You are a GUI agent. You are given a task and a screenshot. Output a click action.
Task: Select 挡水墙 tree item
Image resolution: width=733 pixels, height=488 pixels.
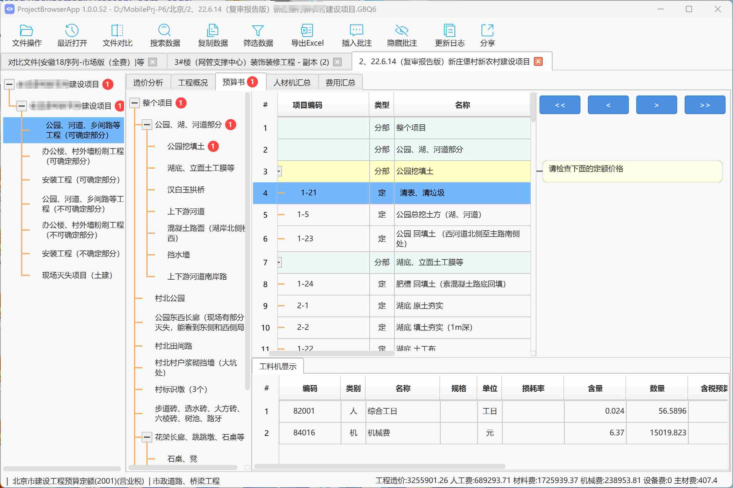point(178,255)
